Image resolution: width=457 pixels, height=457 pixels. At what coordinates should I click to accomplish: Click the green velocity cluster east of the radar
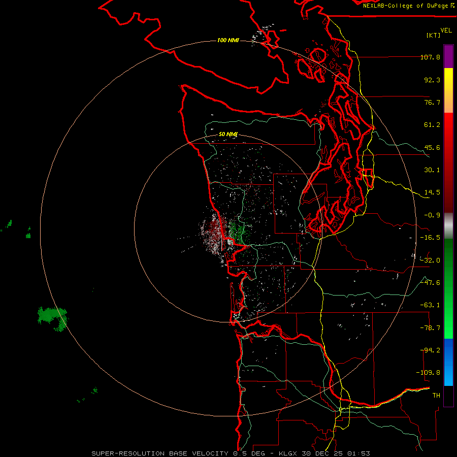click(x=239, y=232)
